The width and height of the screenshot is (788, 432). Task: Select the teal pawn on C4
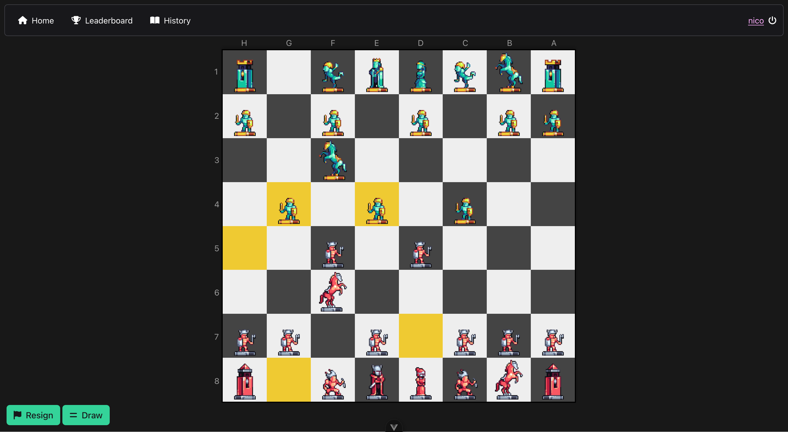pyautogui.click(x=465, y=210)
